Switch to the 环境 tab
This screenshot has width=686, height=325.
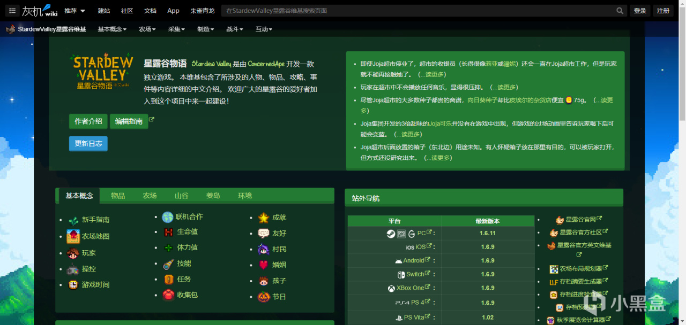(x=245, y=196)
